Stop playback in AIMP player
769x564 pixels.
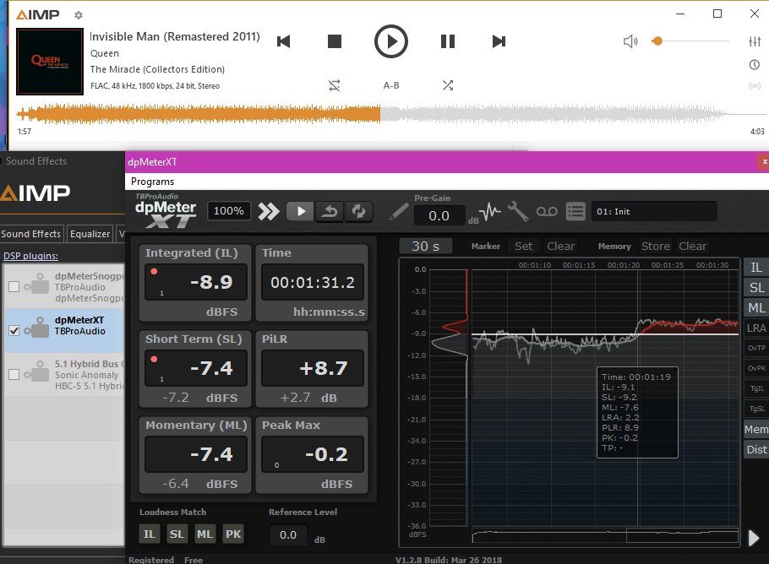(335, 41)
